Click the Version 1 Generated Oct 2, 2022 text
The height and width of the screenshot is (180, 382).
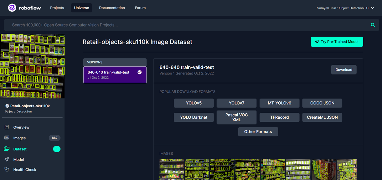click(x=187, y=73)
